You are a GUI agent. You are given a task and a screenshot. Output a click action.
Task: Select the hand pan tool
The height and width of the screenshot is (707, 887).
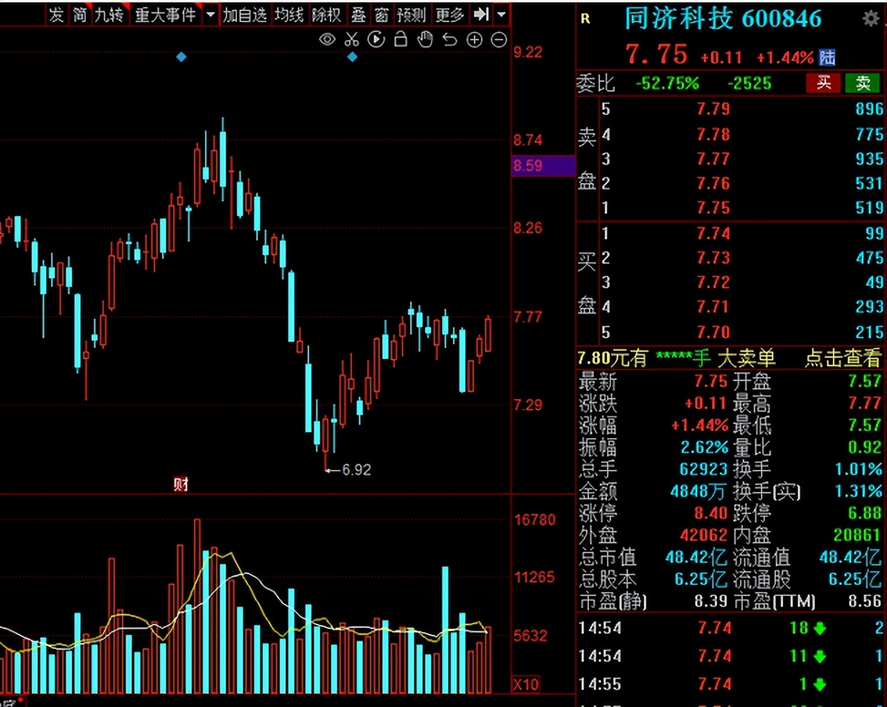[x=425, y=40]
